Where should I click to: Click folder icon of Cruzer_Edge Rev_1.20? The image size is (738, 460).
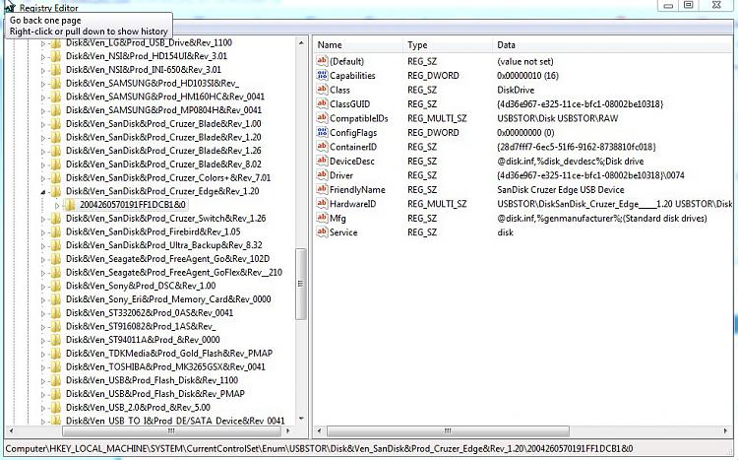pyautogui.click(x=55, y=191)
